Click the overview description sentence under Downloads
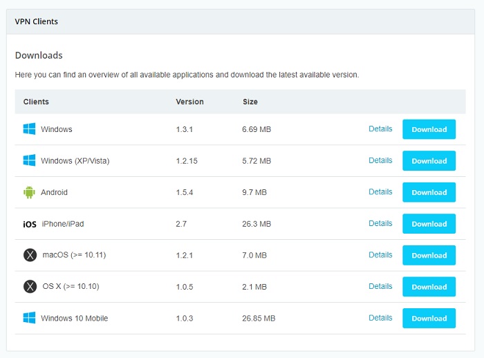 click(187, 75)
